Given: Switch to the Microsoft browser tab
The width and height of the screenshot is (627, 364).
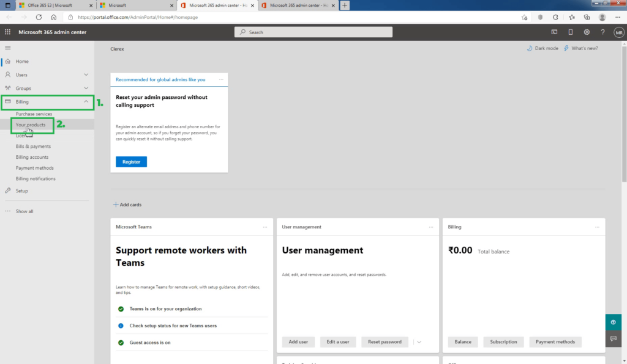Looking at the screenshot, I should tap(136, 5).
